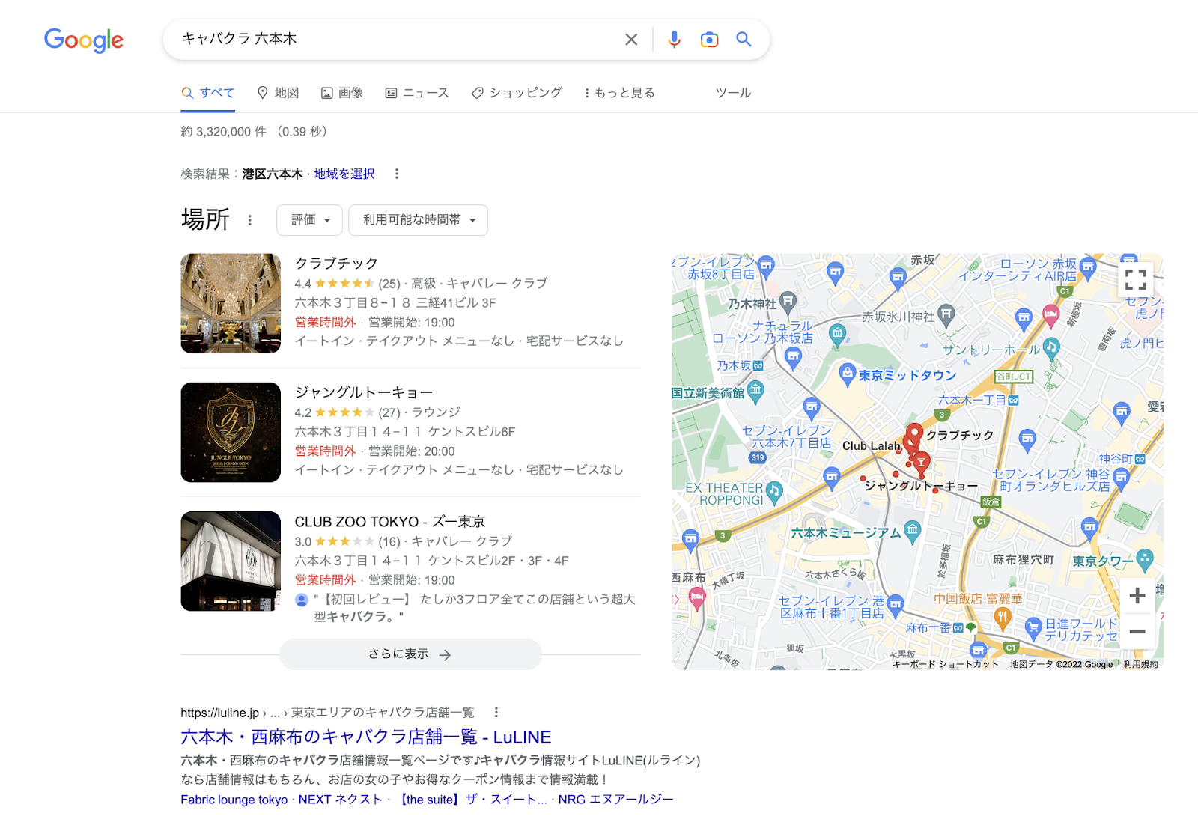Click the 国立新美術館 museum icon on map
Viewport: 1198px width, 819px height.
pyautogui.click(x=756, y=390)
